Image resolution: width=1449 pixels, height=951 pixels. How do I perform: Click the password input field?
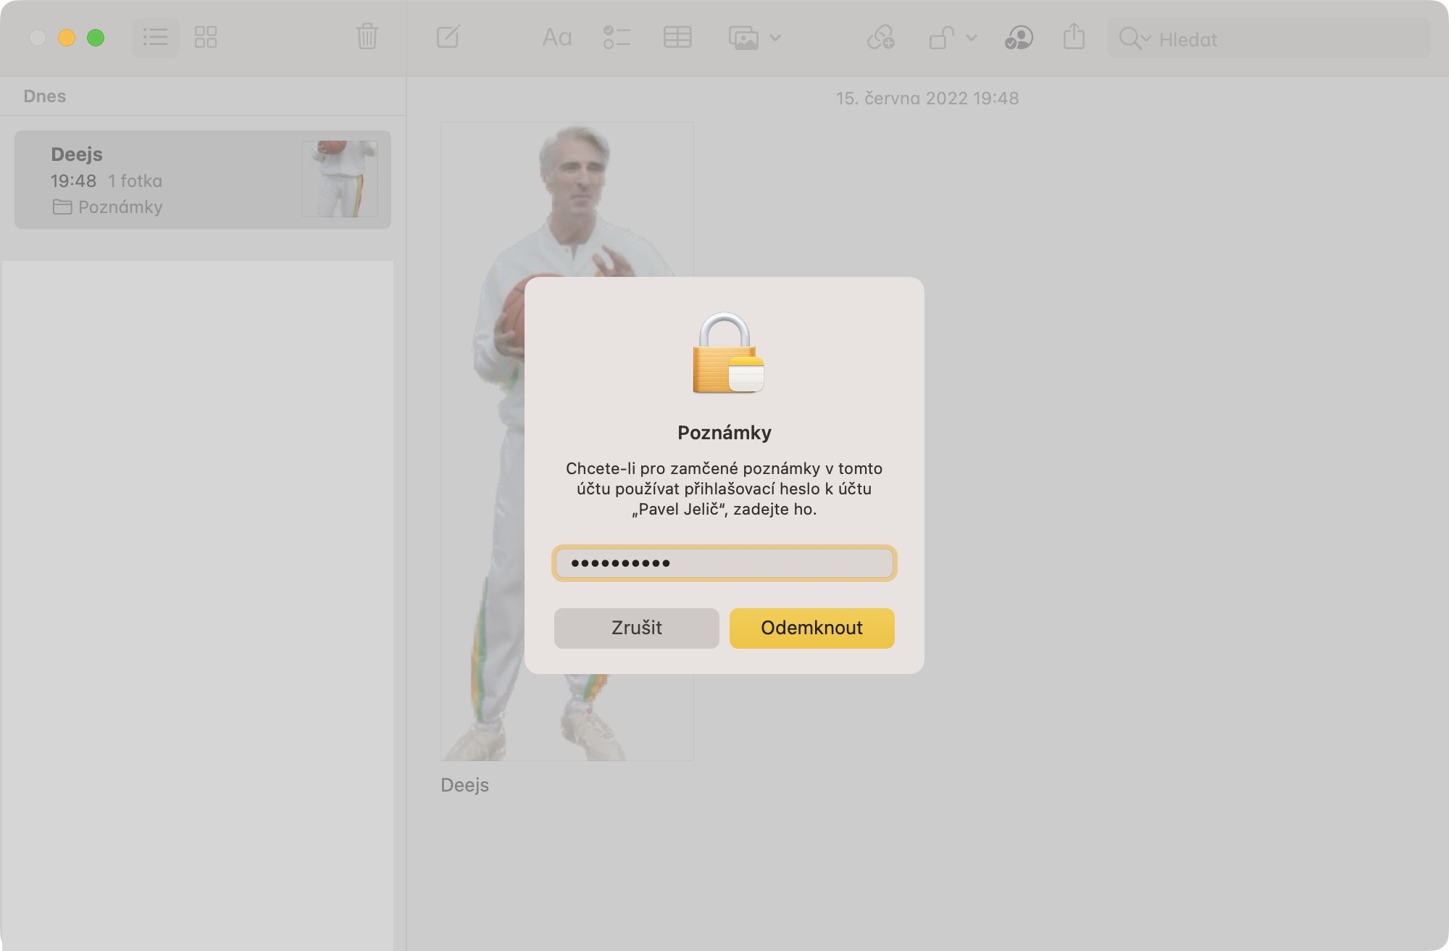coord(724,563)
